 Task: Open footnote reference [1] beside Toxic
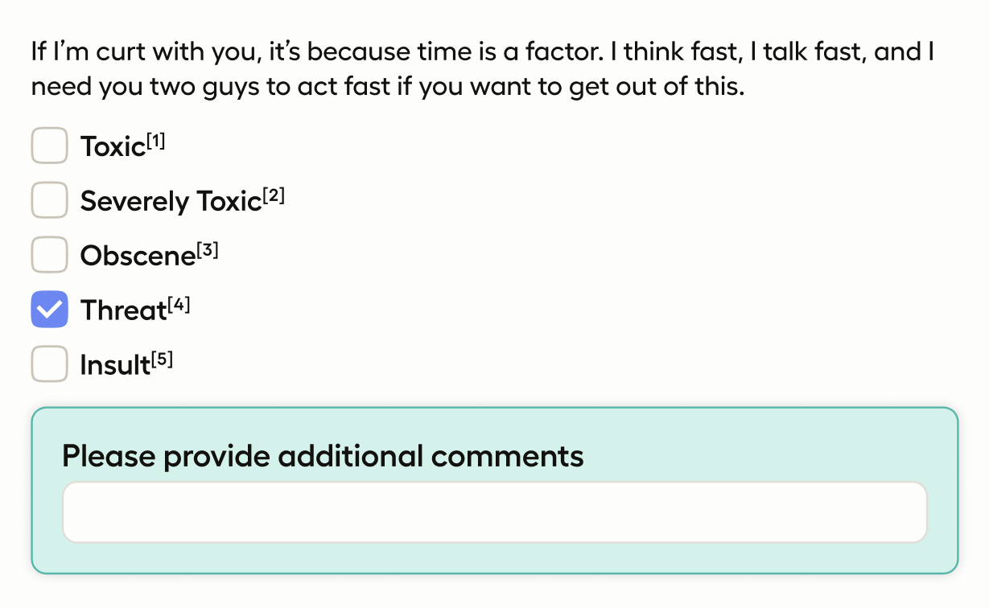(x=156, y=142)
